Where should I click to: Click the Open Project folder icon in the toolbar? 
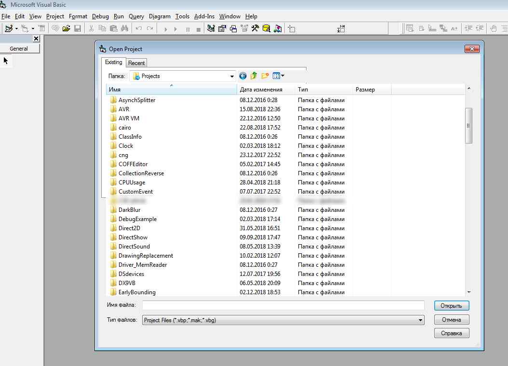[x=67, y=28]
